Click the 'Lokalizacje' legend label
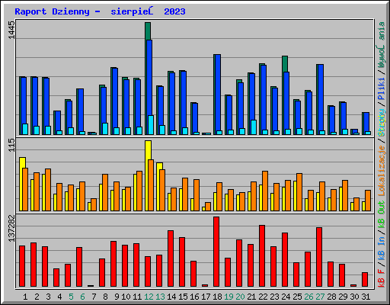The height and width of the screenshot is (305, 390). pos(382,171)
